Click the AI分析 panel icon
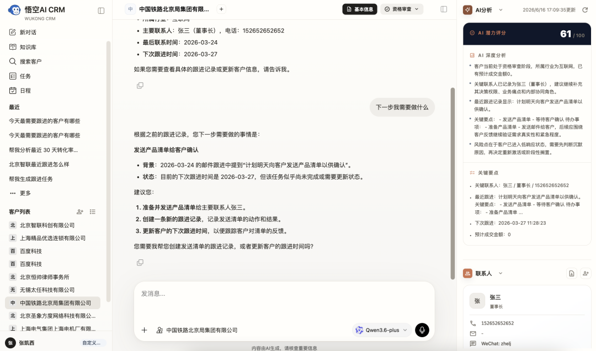The width and height of the screenshot is (596, 351). [x=467, y=10]
